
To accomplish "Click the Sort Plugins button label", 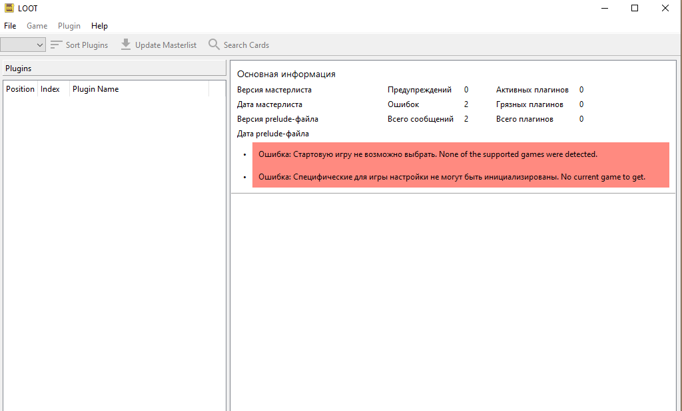I will coord(87,45).
